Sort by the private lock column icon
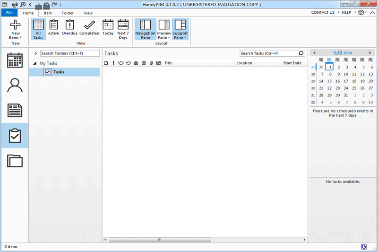378x252 pixels. [136, 63]
